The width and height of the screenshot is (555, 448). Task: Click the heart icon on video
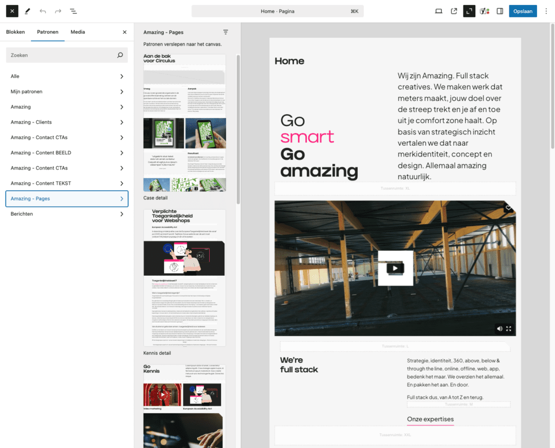point(508,207)
